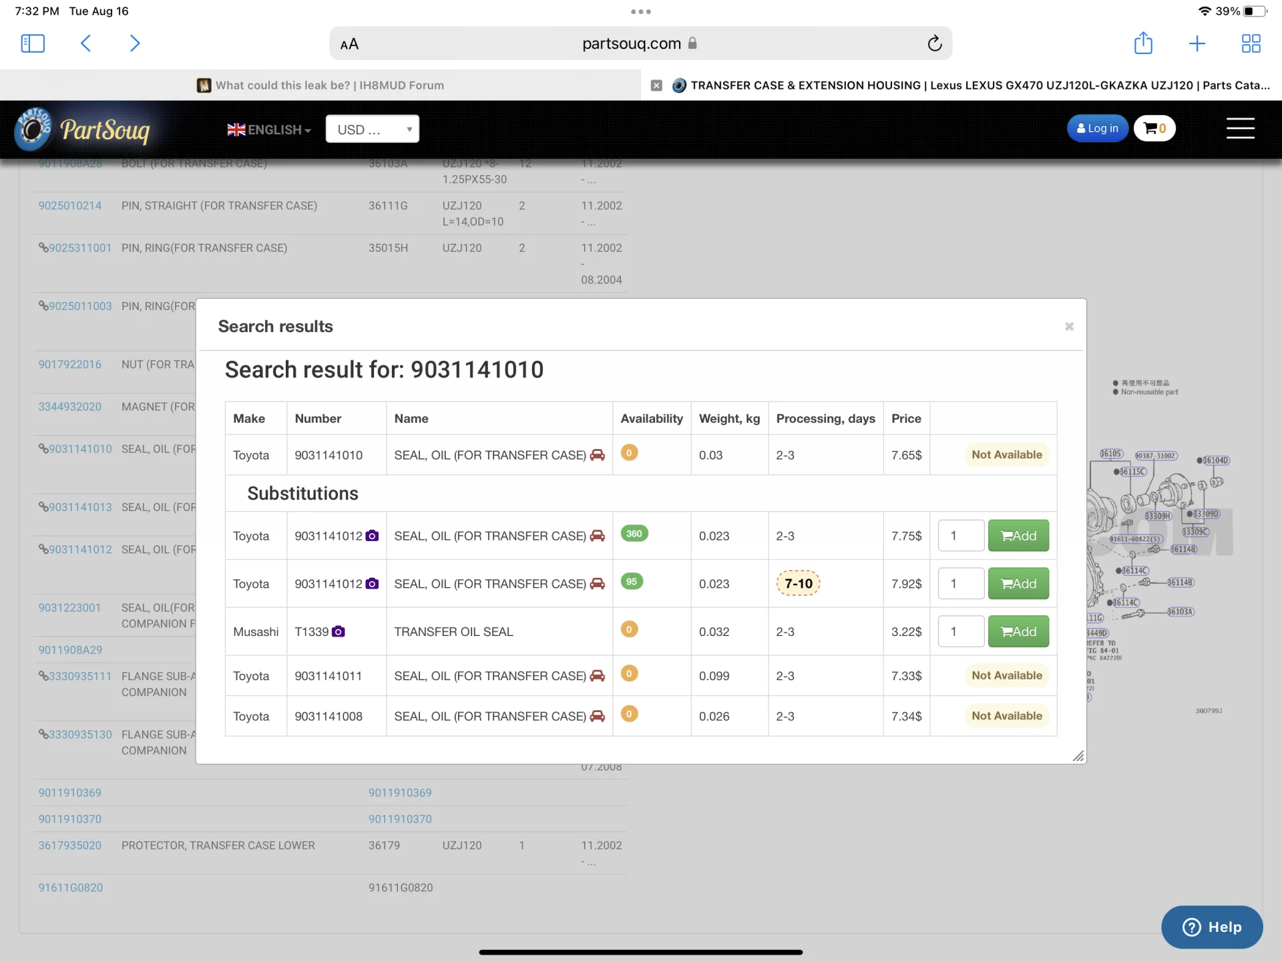Click part number 9031141011 in results

328,676
